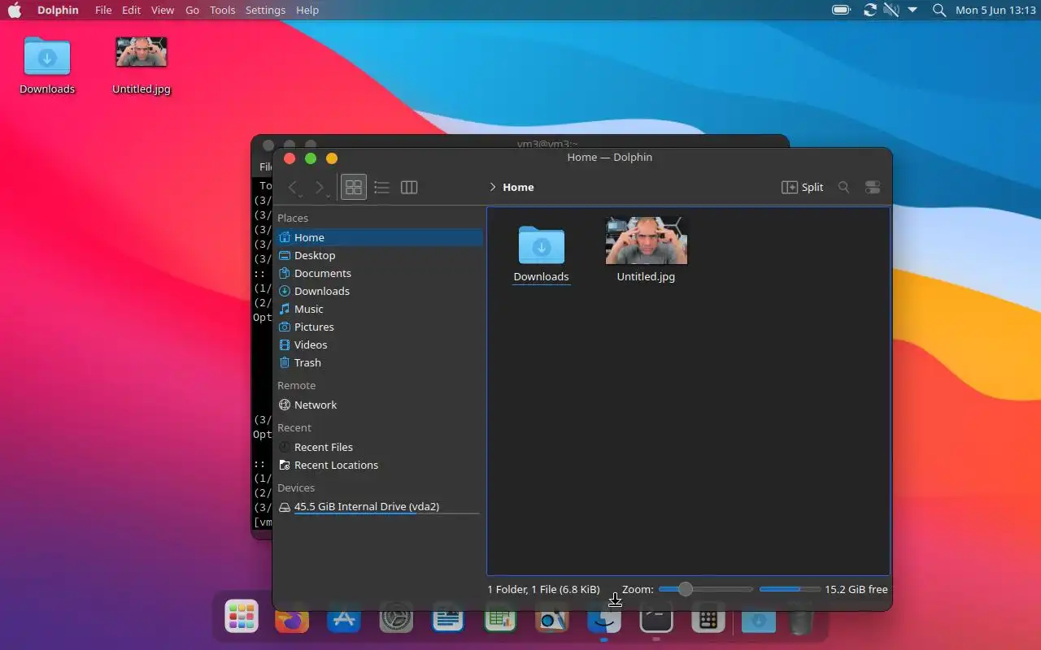The image size is (1041, 650).
Task: Select the Downloads folder on the desktop
Action: (47, 65)
